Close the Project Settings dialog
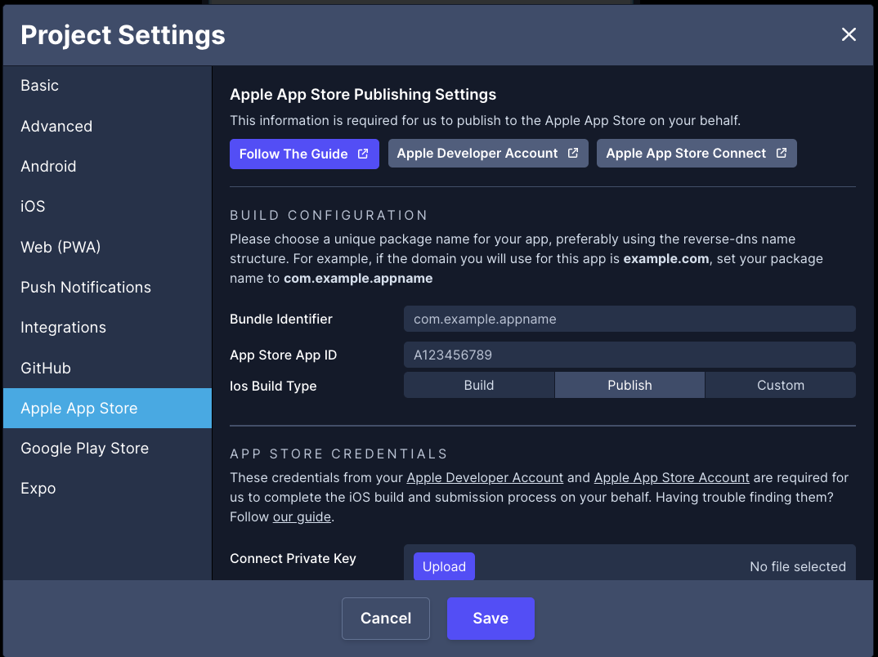This screenshot has height=657, width=878. 849,34
